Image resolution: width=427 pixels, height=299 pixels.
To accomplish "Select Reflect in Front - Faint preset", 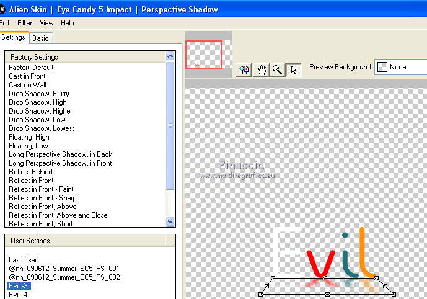I will (x=41, y=189).
